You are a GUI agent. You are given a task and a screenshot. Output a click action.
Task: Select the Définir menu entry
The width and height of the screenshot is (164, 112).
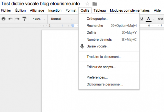109,33
